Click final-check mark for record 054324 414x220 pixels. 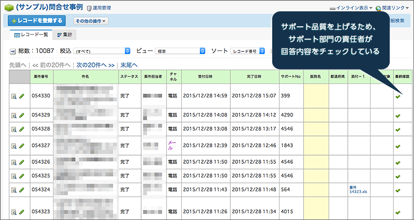click(398, 190)
